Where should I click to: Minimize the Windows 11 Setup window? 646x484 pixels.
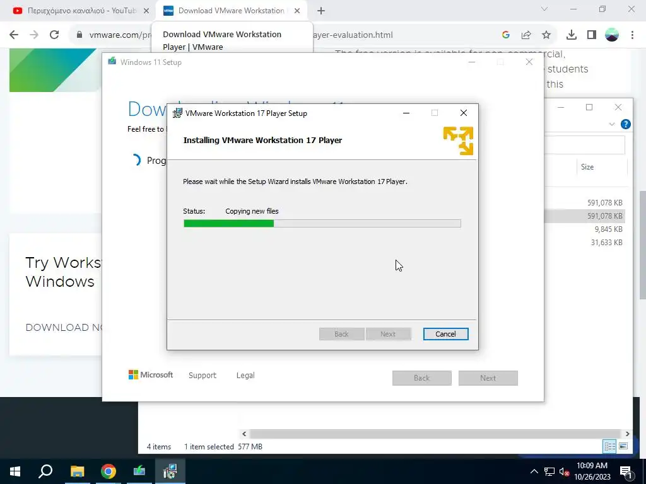point(472,62)
